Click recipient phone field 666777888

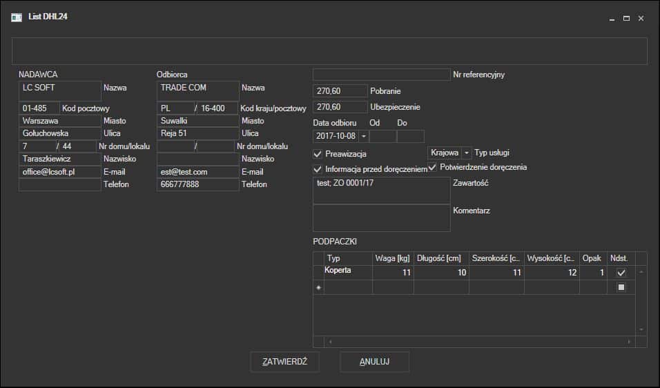198,185
